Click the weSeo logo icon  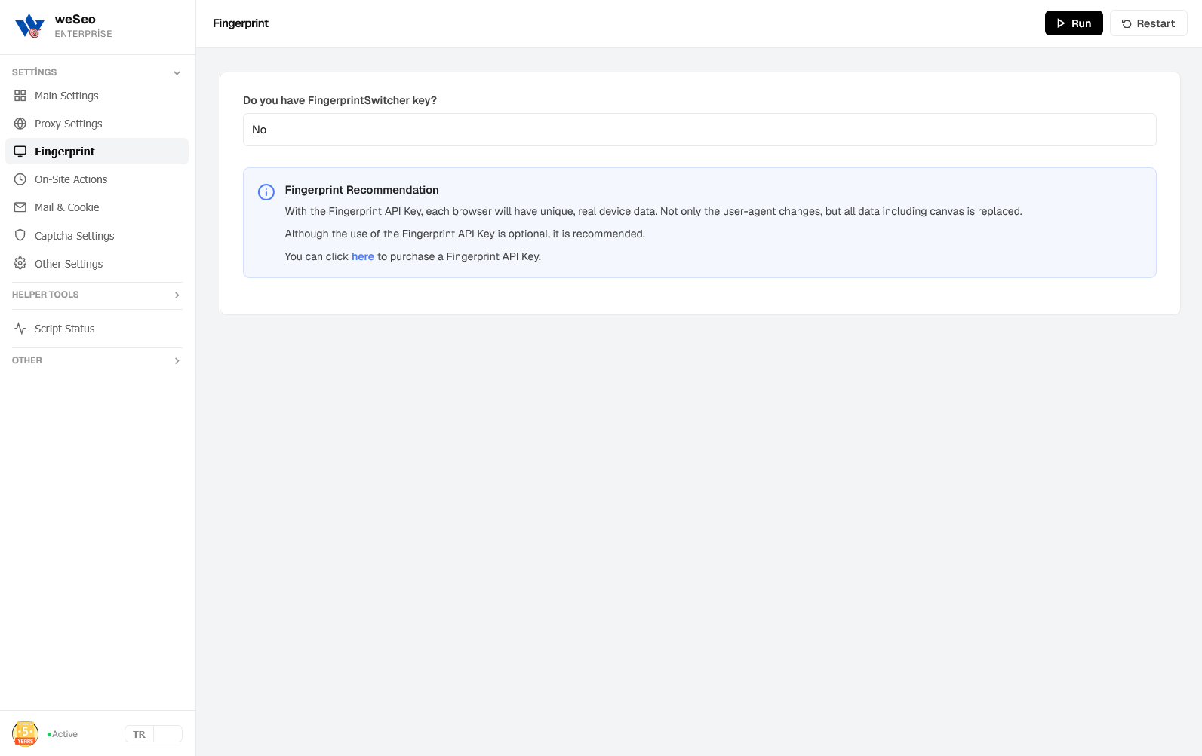point(30,26)
